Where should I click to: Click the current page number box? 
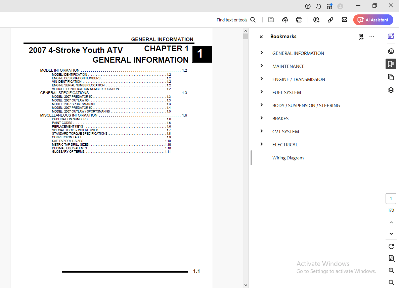391,199
